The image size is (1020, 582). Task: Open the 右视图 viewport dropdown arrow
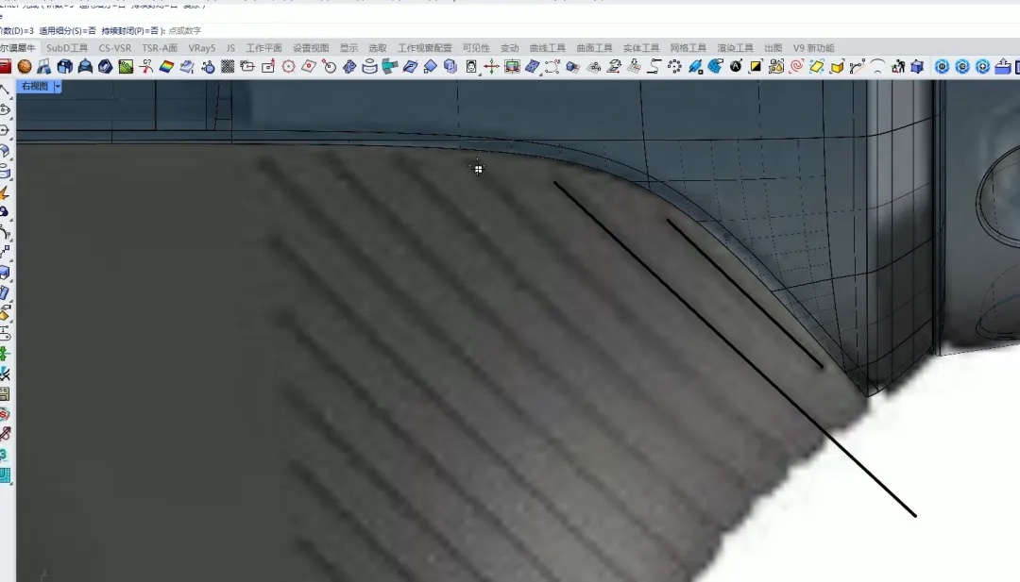click(58, 86)
